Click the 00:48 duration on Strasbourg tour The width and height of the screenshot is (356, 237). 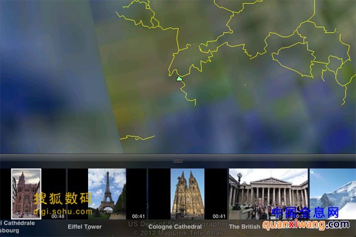58,216
